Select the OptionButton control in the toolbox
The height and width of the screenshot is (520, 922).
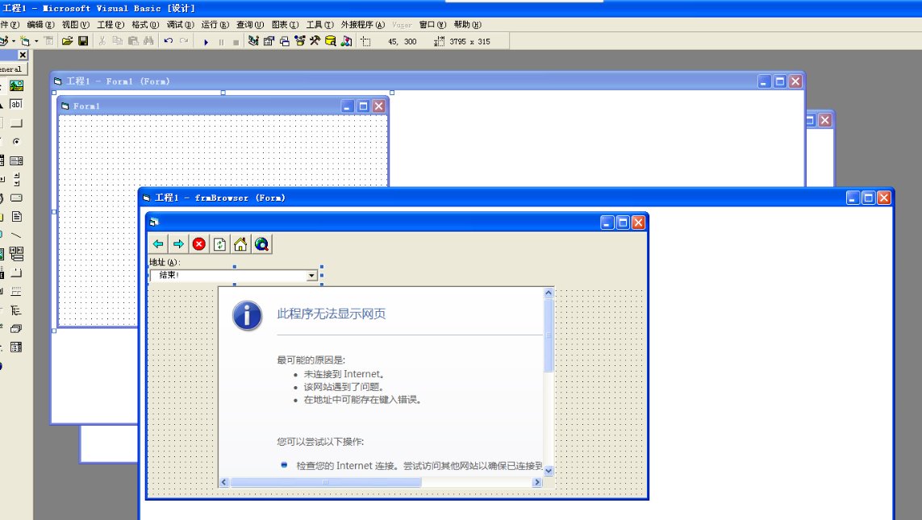(x=15, y=139)
